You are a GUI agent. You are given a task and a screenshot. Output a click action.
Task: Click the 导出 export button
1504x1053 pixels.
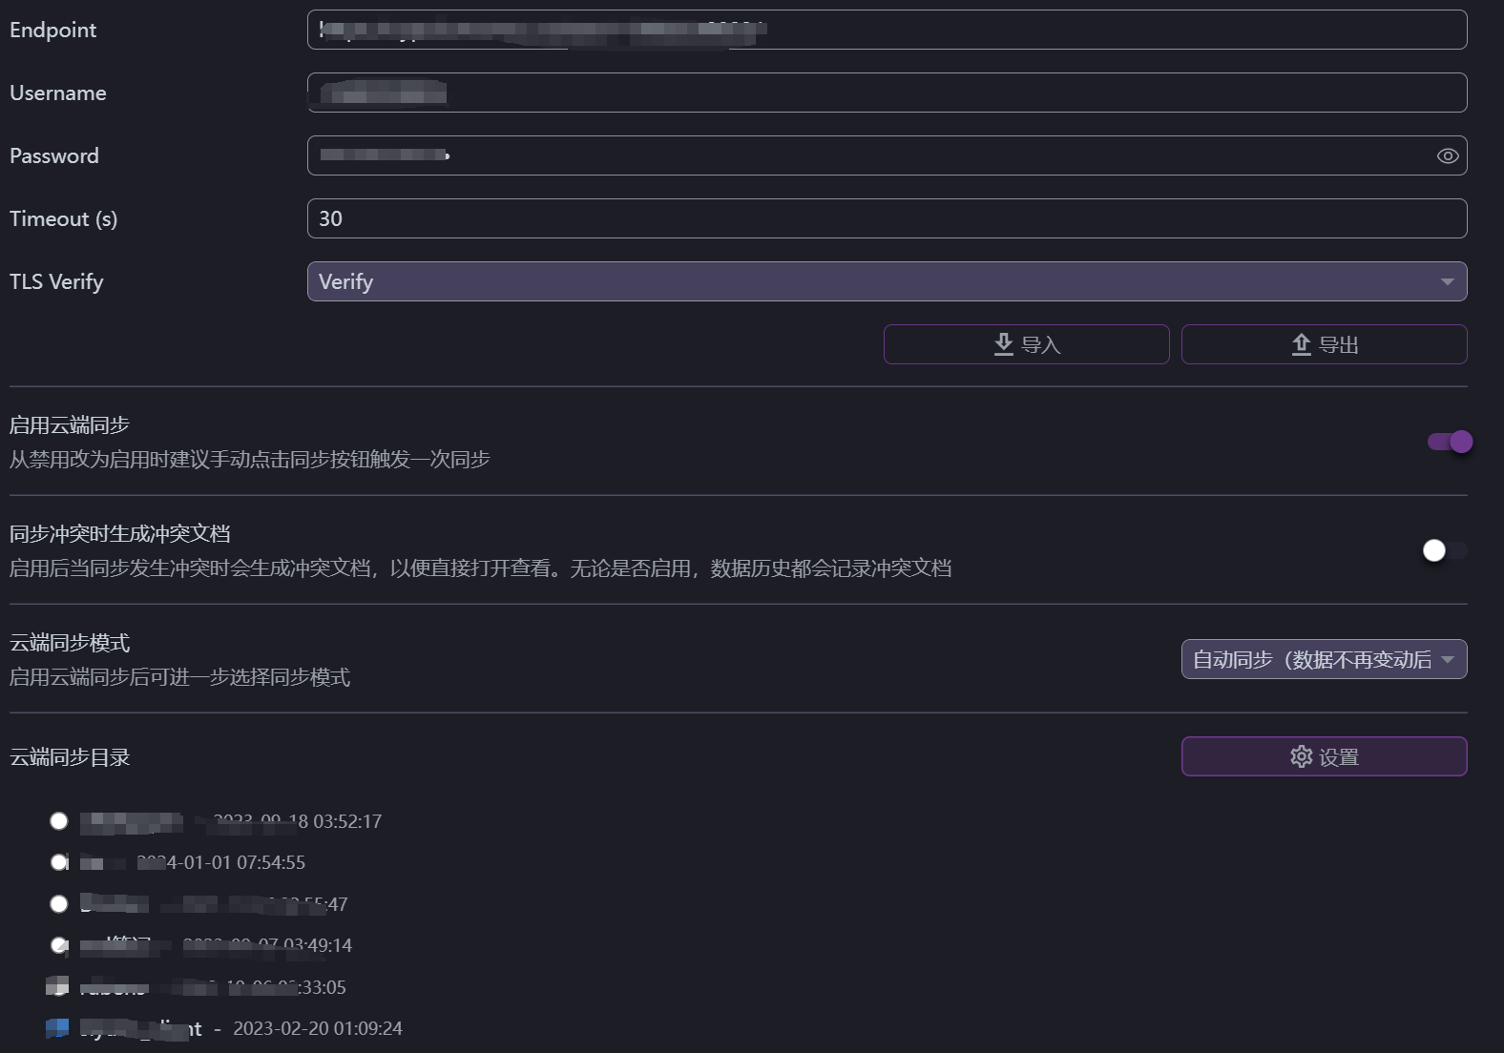[1324, 344]
